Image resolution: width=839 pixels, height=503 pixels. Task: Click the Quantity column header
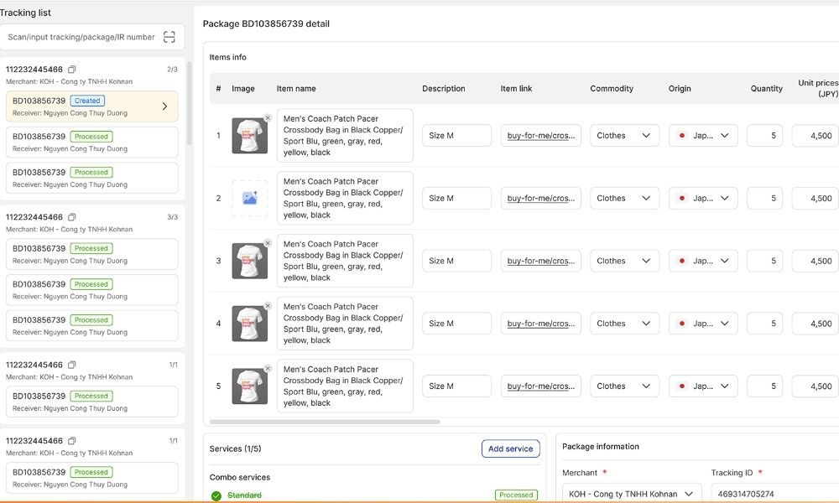point(766,88)
